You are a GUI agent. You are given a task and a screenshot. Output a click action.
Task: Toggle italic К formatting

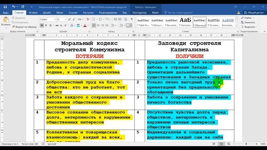(46, 25)
